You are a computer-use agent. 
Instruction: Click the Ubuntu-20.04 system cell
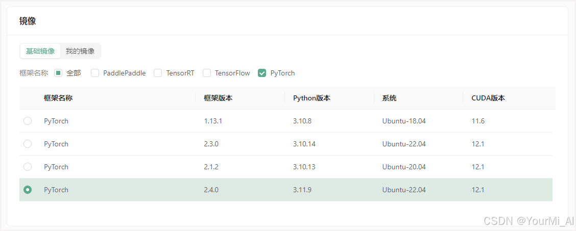(404, 167)
